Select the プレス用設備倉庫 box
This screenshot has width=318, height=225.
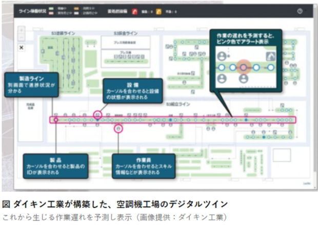(126, 42)
